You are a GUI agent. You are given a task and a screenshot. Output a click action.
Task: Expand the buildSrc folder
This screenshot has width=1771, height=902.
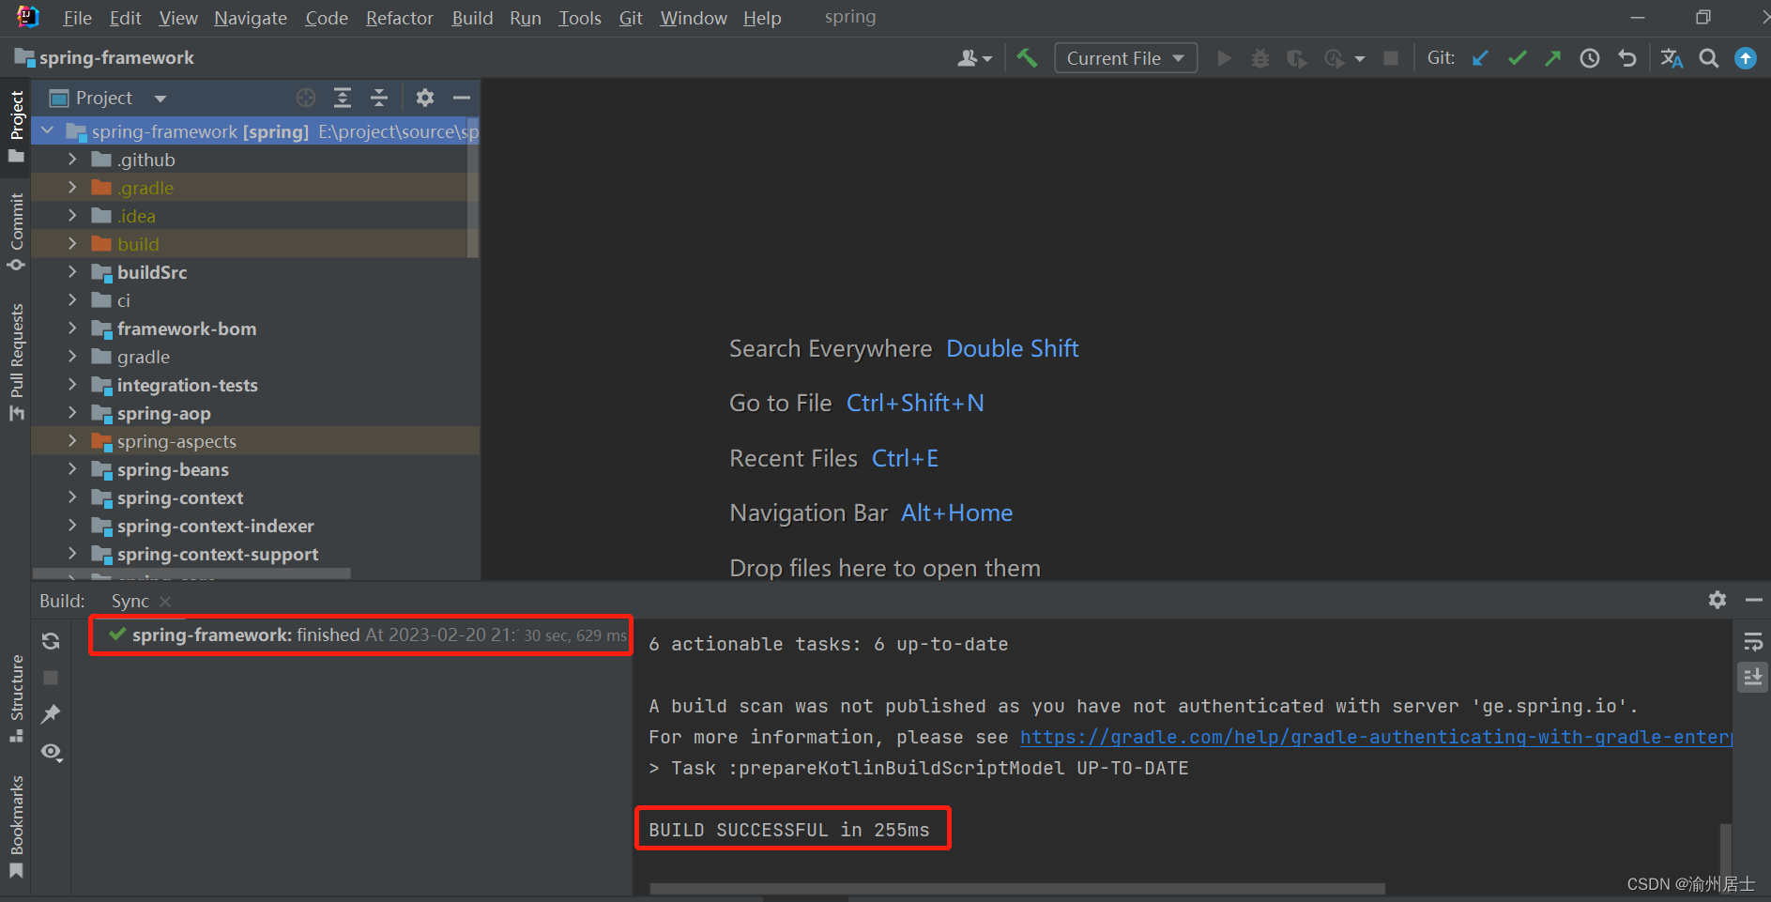click(72, 272)
